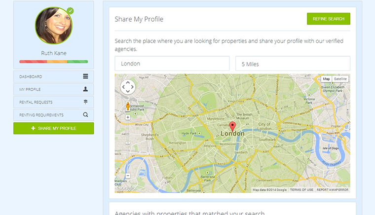Click 'The British Museum' label on map

click(x=244, y=116)
